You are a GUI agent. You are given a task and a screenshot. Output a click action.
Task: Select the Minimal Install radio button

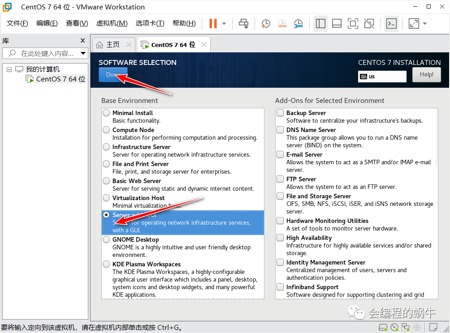106,113
